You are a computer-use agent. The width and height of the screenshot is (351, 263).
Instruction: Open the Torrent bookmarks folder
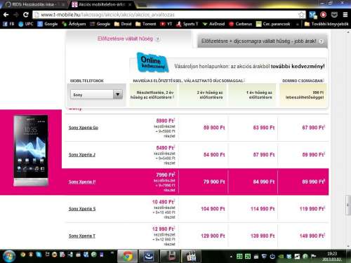[146, 24]
